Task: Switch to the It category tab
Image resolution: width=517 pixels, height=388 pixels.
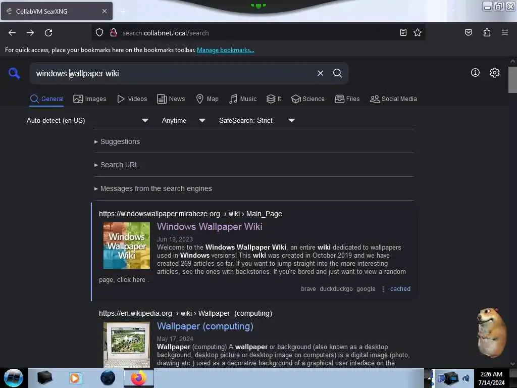Action: (274, 99)
